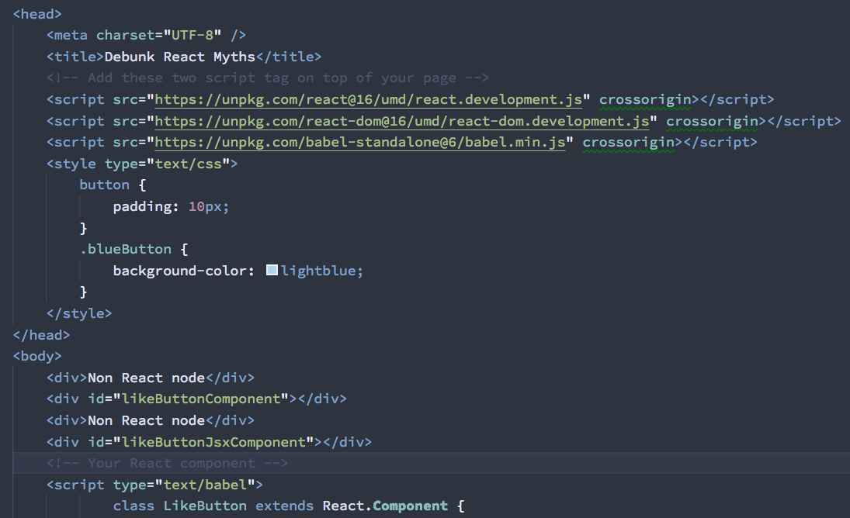Click the lightblue color preview swatch
This screenshot has height=518, width=850.
click(x=272, y=269)
